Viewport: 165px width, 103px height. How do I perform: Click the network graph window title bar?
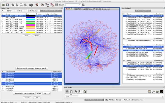tap(92, 9)
